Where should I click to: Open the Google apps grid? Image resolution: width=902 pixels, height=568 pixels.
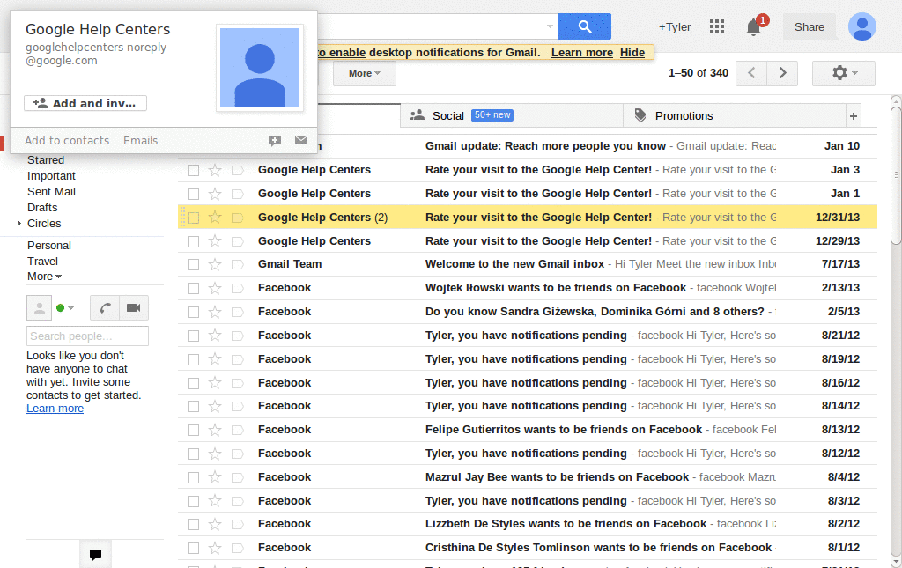coord(717,26)
